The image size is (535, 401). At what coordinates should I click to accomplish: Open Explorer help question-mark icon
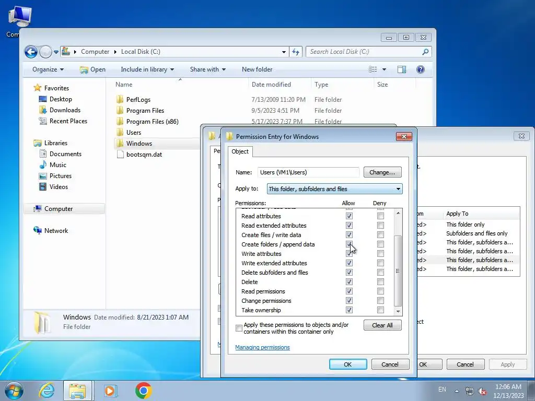[x=421, y=69]
